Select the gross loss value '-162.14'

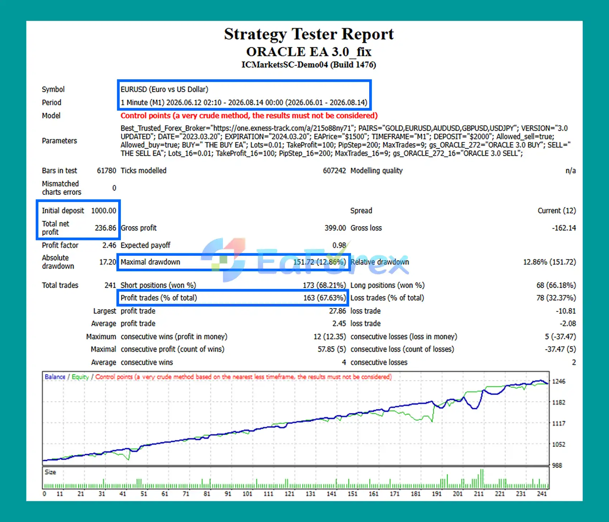(x=564, y=228)
